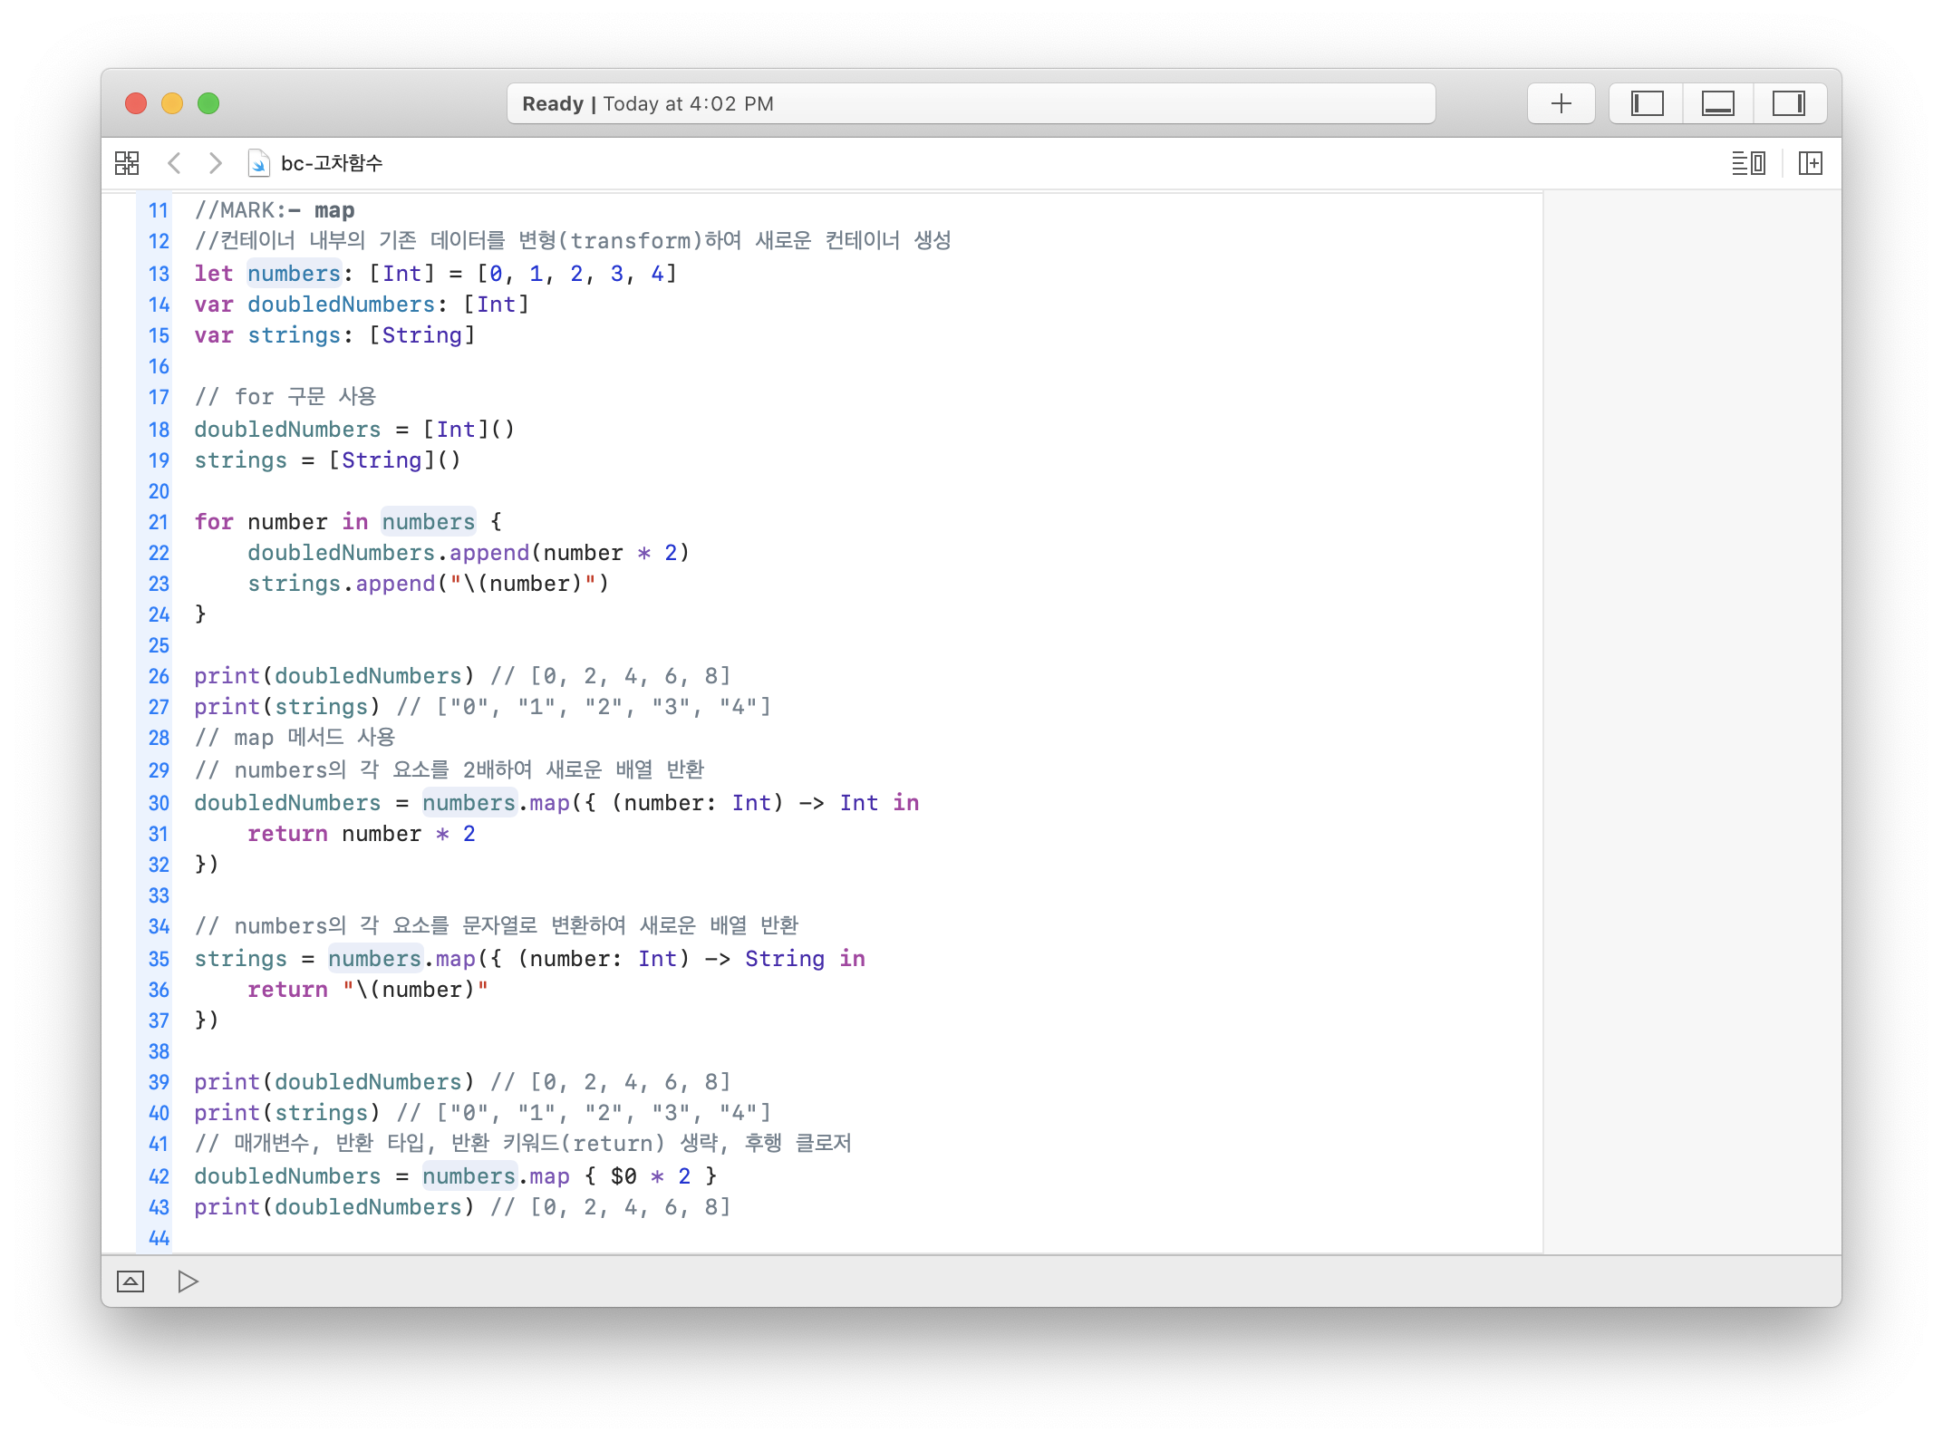
Task: Click line number 30 in the gutter
Action: (x=159, y=803)
